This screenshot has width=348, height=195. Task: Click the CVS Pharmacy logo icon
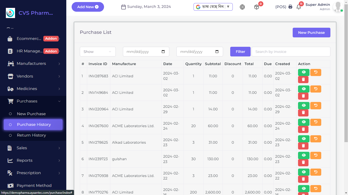10,13
